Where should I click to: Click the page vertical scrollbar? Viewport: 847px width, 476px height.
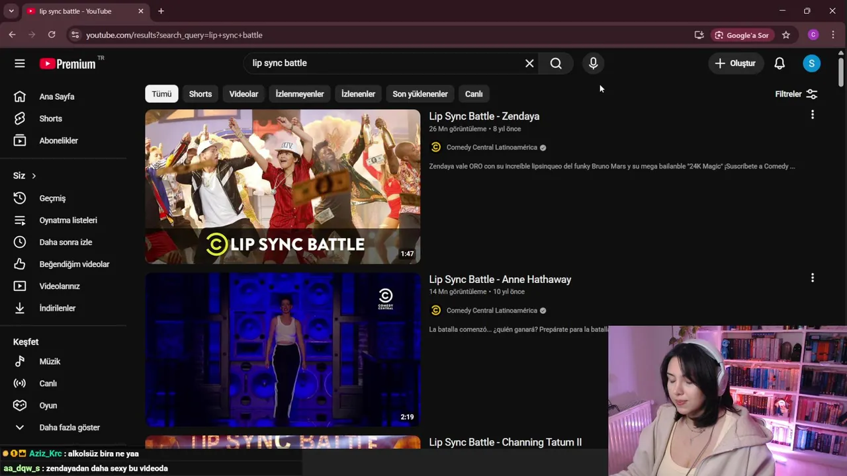click(841, 71)
